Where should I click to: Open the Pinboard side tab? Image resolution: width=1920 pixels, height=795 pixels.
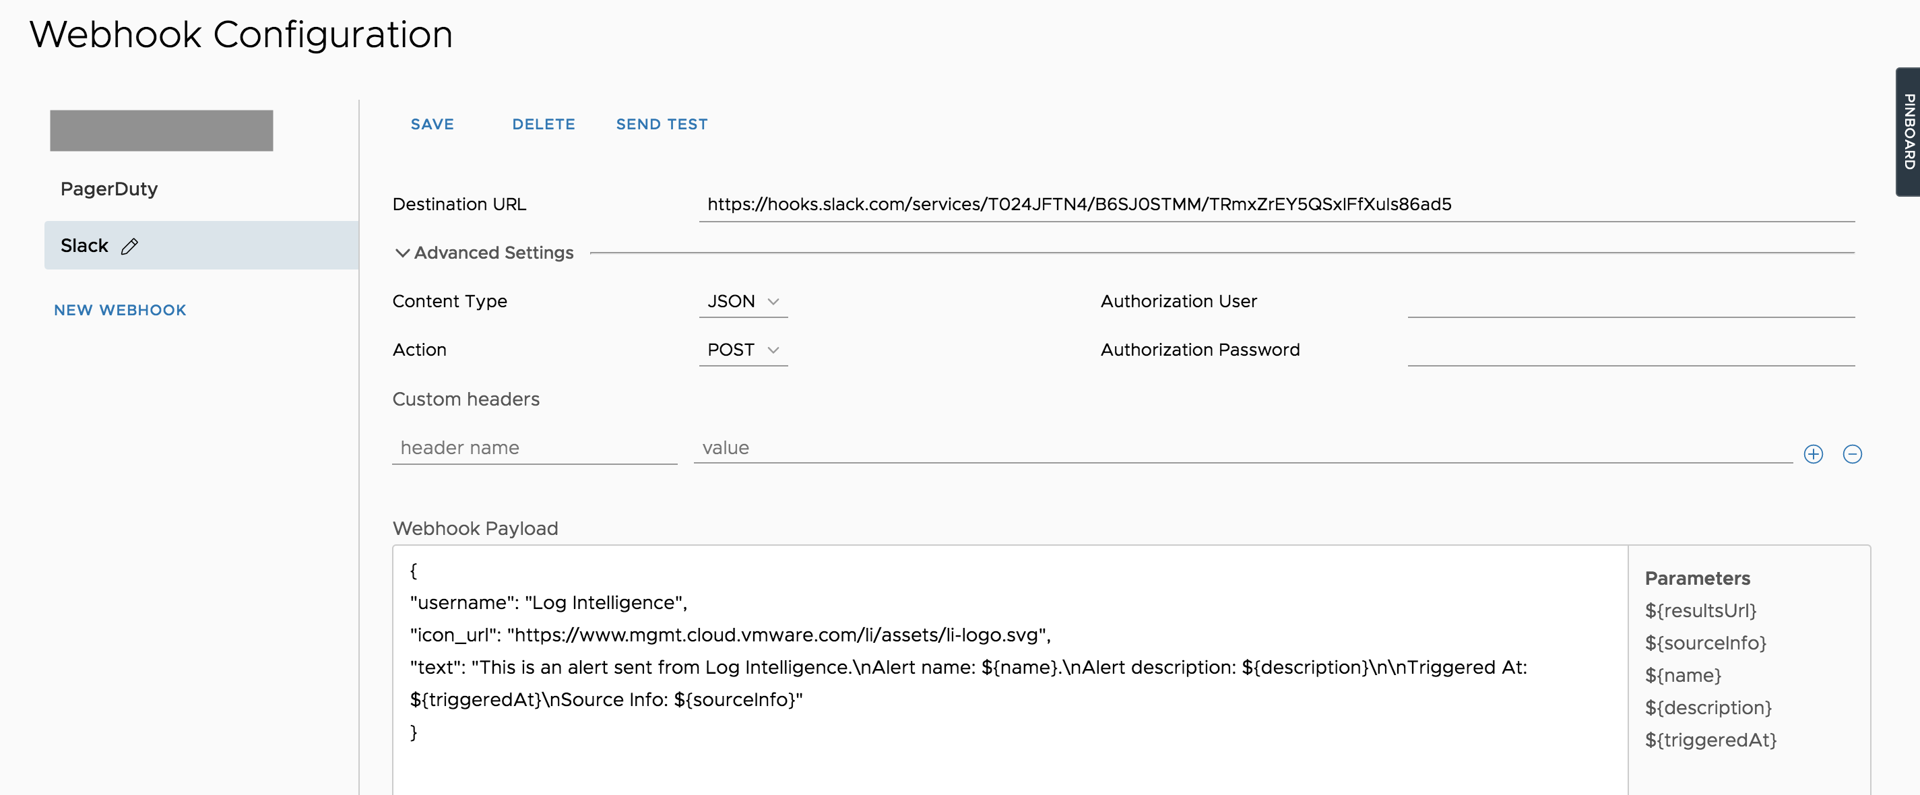tap(1908, 132)
